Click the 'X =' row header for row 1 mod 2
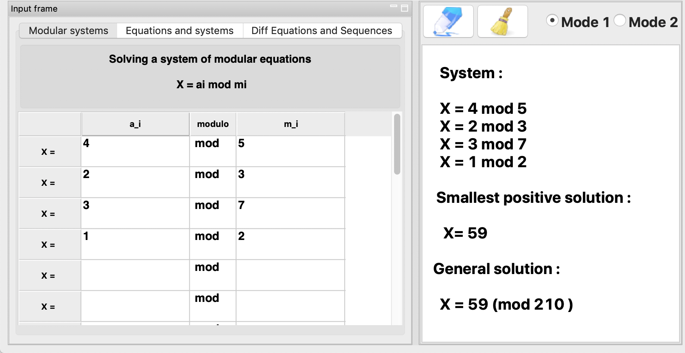The height and width of the screenshot is (353, 685). coord(50,244)
